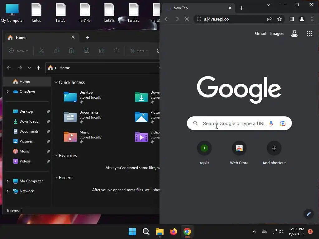Collapse the Recent section

click(56, 178)
